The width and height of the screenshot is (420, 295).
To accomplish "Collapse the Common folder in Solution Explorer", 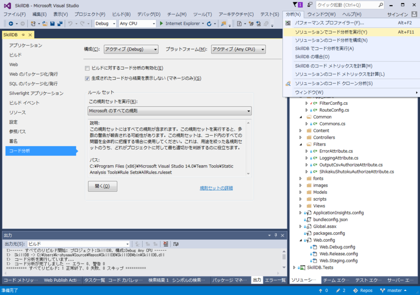I will click(x=301, y=117).
